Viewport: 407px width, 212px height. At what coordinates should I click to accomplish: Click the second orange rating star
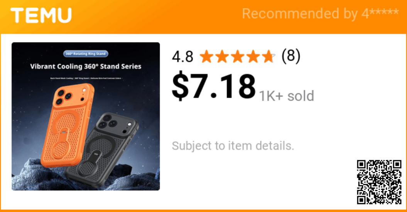[222, 57]
